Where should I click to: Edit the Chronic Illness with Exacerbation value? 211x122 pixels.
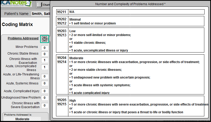[44, 60]
